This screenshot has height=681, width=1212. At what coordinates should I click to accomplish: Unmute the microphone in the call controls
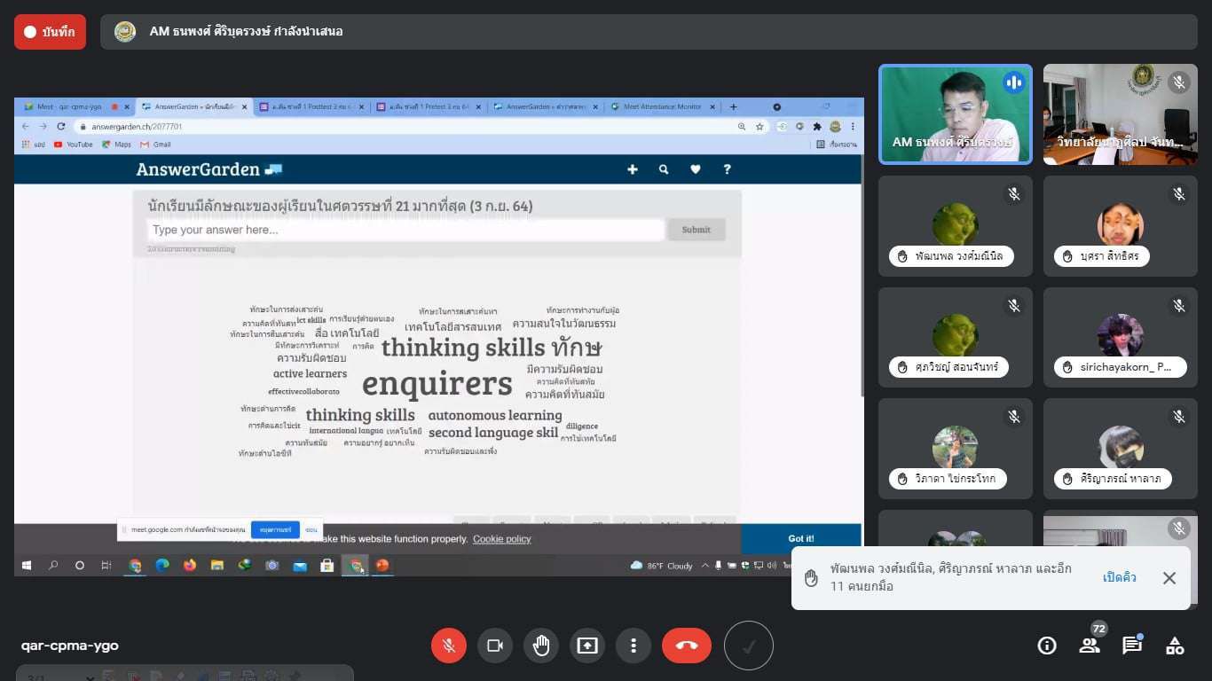tap(449, 646)
